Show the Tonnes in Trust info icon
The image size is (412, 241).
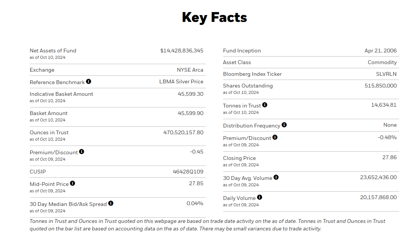[265, 105]
